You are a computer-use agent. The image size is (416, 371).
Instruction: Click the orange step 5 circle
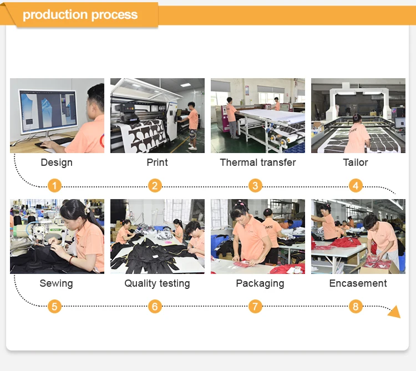point(54,307)
